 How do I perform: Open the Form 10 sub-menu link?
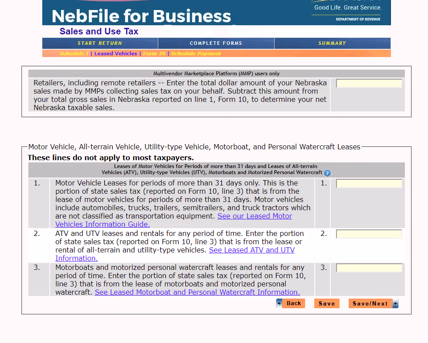coord(154,54)
